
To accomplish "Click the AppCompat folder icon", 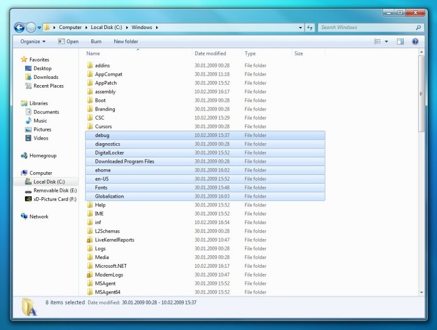I will click(x=90, y=74).
